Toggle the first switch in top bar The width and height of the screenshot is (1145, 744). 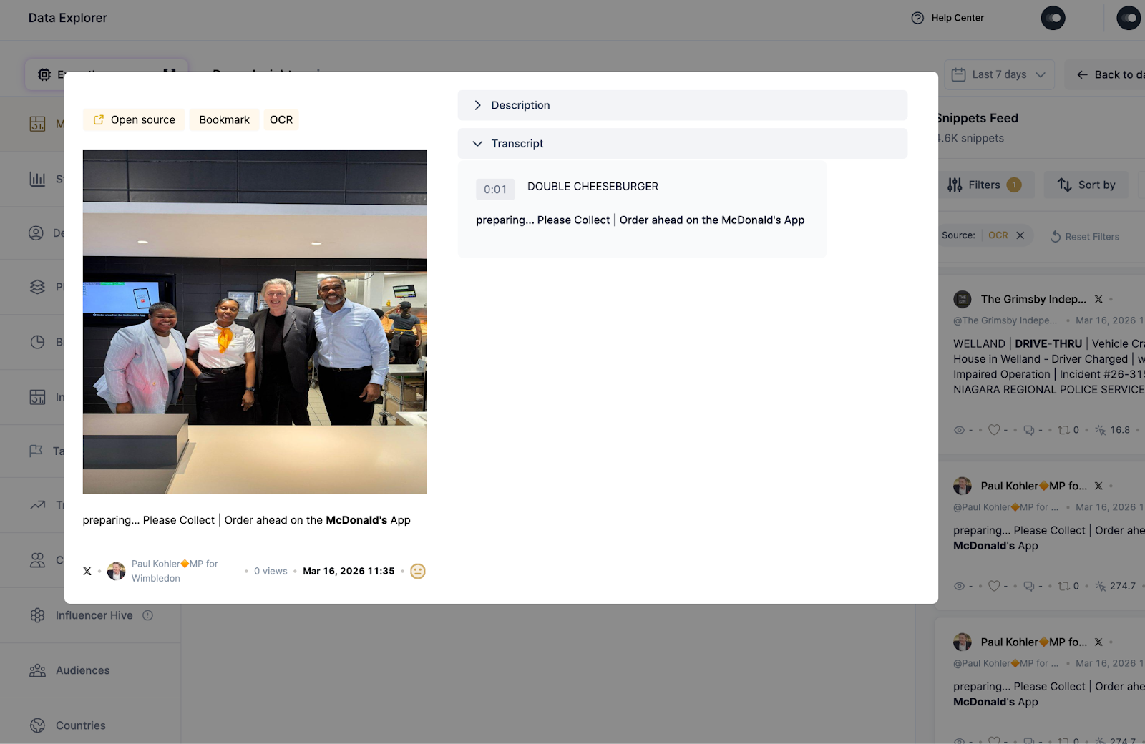[1053, 18]
